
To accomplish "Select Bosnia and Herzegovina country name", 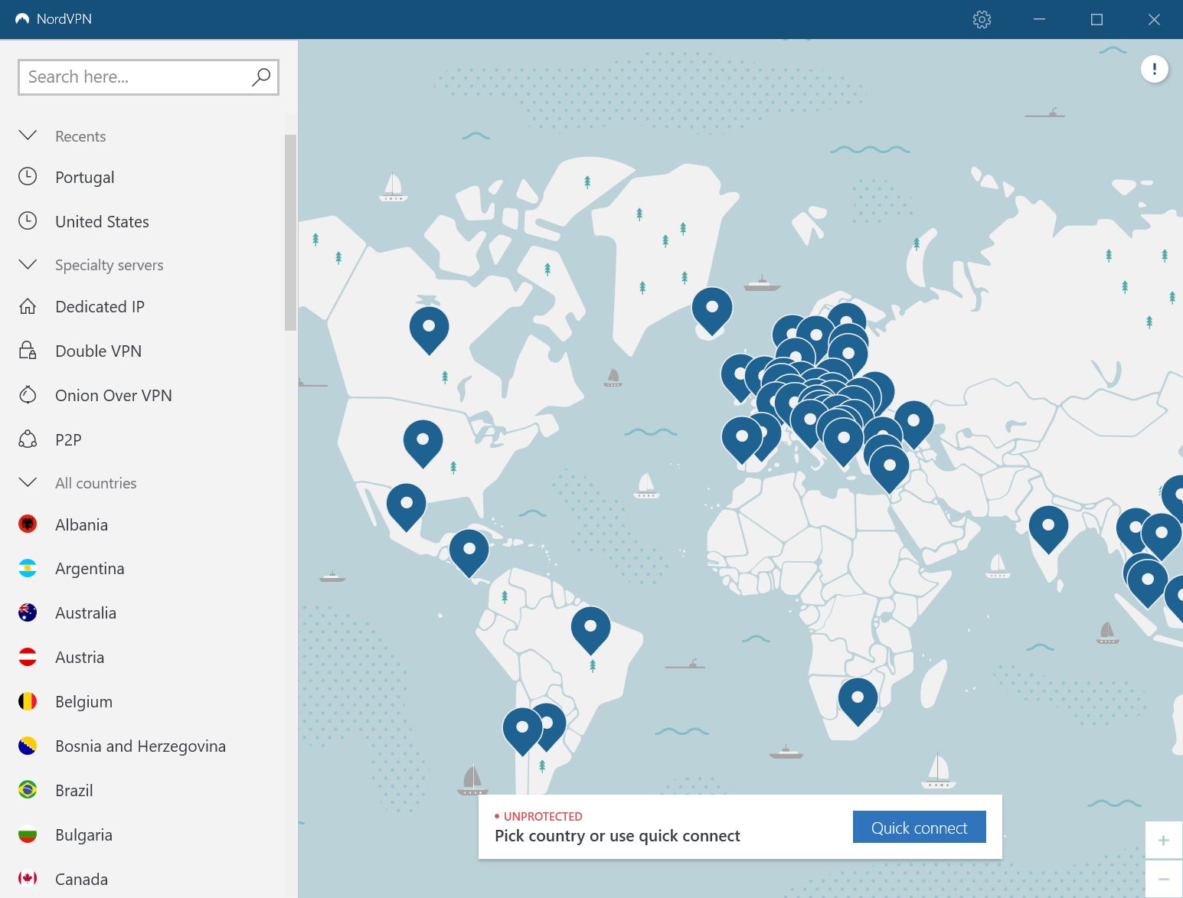I will click(140, 746).
